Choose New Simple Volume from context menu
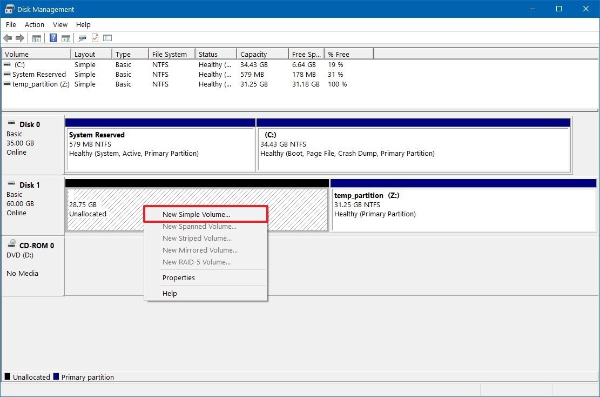Image resolution: width=600 pixels, height=397 pixels. [196, 215]
